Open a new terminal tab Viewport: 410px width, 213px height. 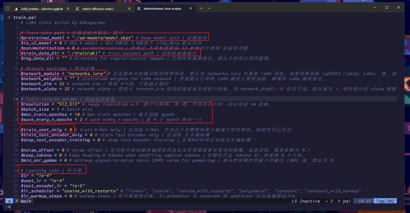pos(201,8)
